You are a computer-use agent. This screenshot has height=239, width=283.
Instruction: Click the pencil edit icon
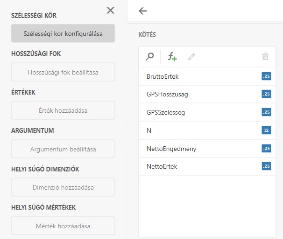tap(191, 57)
